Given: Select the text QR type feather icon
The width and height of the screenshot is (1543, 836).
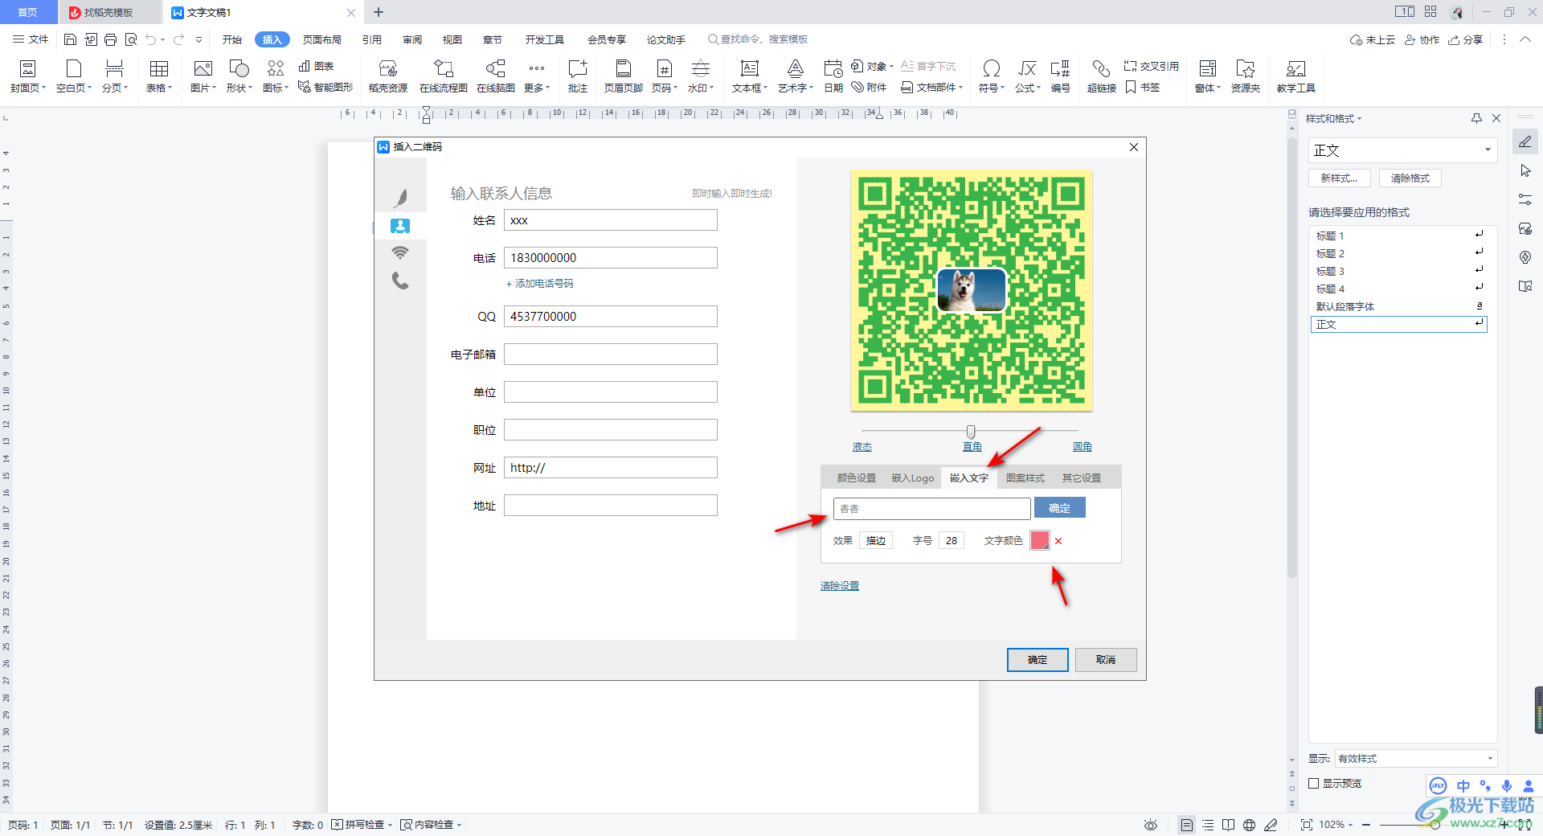Looking at the screenshot, I should click(400, 198).
